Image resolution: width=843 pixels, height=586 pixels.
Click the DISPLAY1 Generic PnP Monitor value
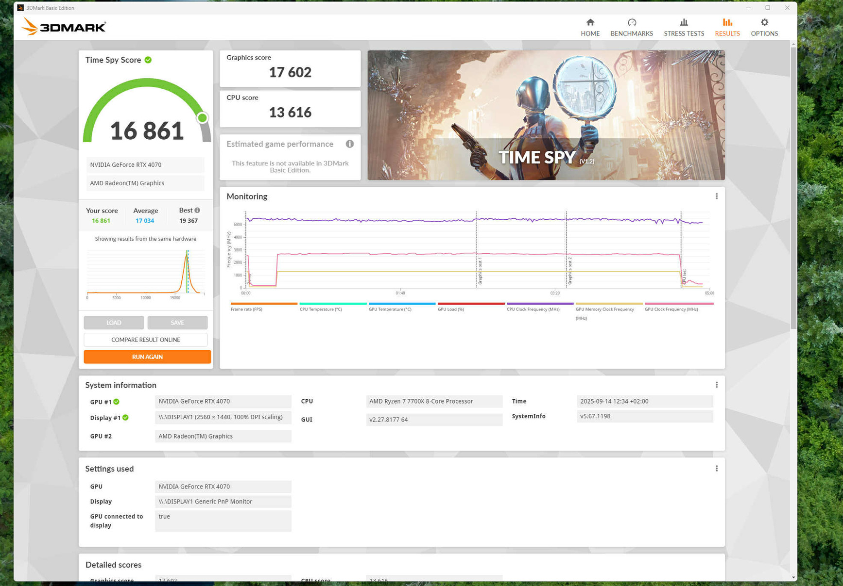[x=223, y=502]
